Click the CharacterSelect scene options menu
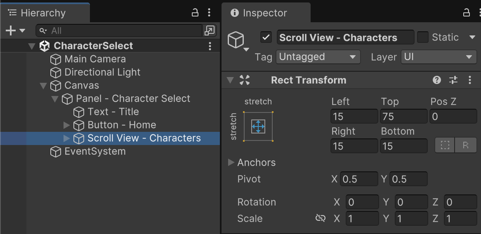The width and height of the screenshot is (481, 234). pos(210,46)
